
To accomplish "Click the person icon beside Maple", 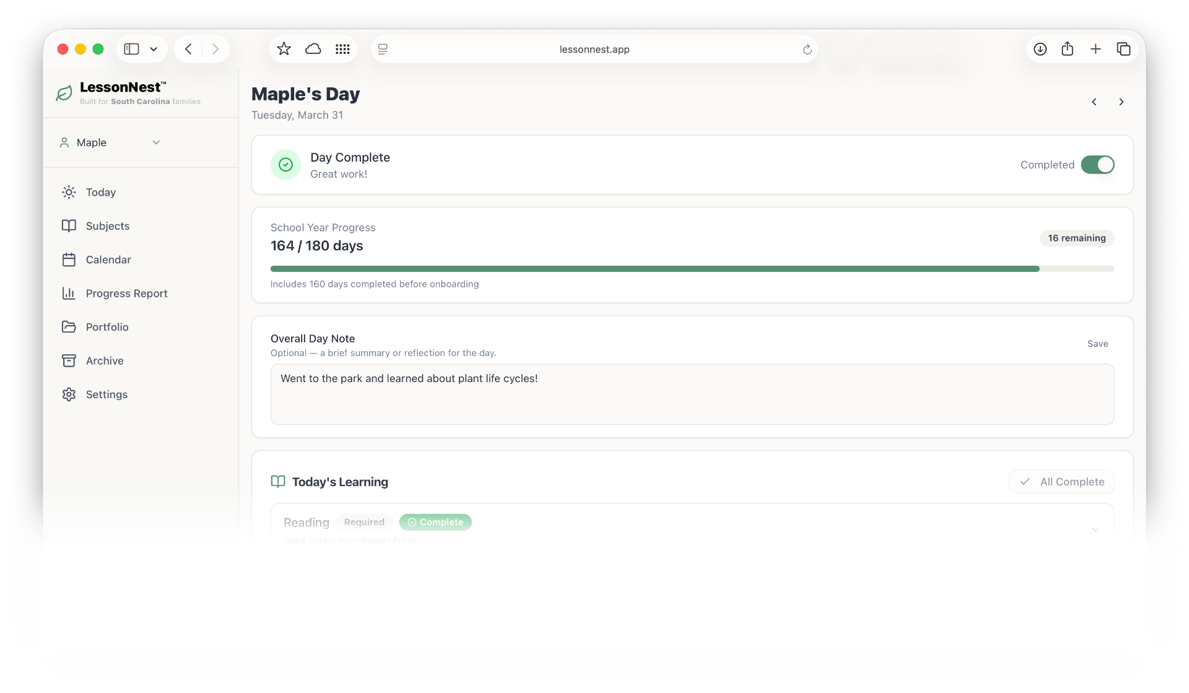I will coord(64,142).
